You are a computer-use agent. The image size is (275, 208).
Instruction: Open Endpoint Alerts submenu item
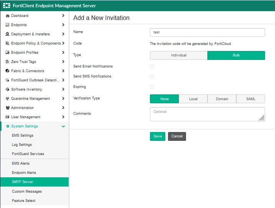click(35, 173)
